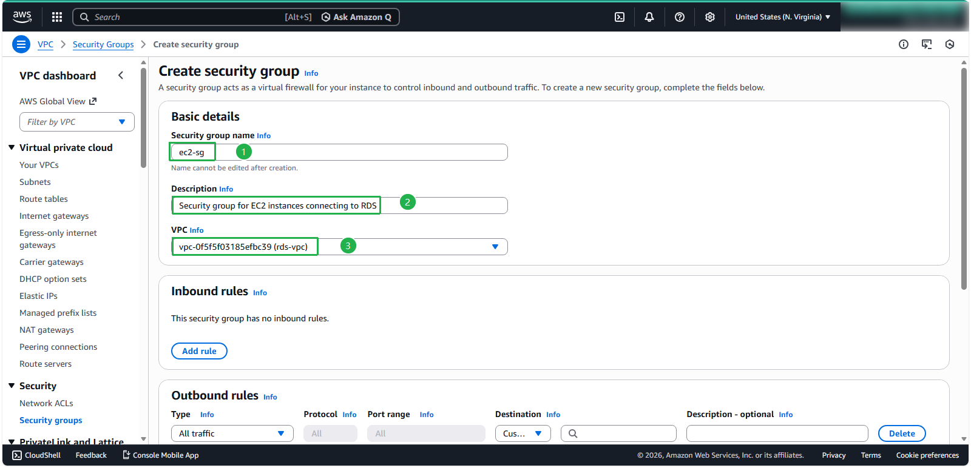The width and height of the screenshot is (971, 468).
Task: Click the outbound rule description field
Action: point(777,433)
